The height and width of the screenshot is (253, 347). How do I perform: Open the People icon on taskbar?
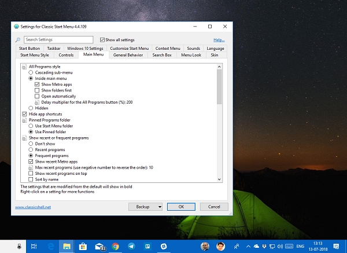pos(237,246)
